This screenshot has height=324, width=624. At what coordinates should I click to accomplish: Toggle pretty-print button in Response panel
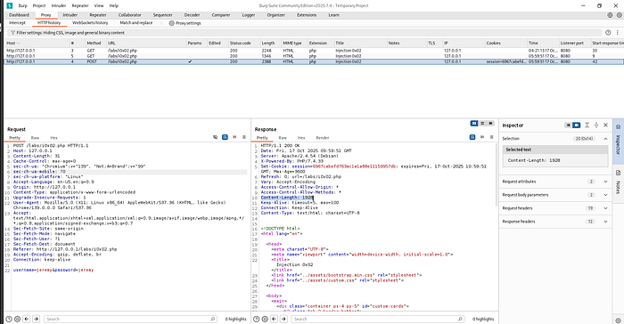pos(472,137)
